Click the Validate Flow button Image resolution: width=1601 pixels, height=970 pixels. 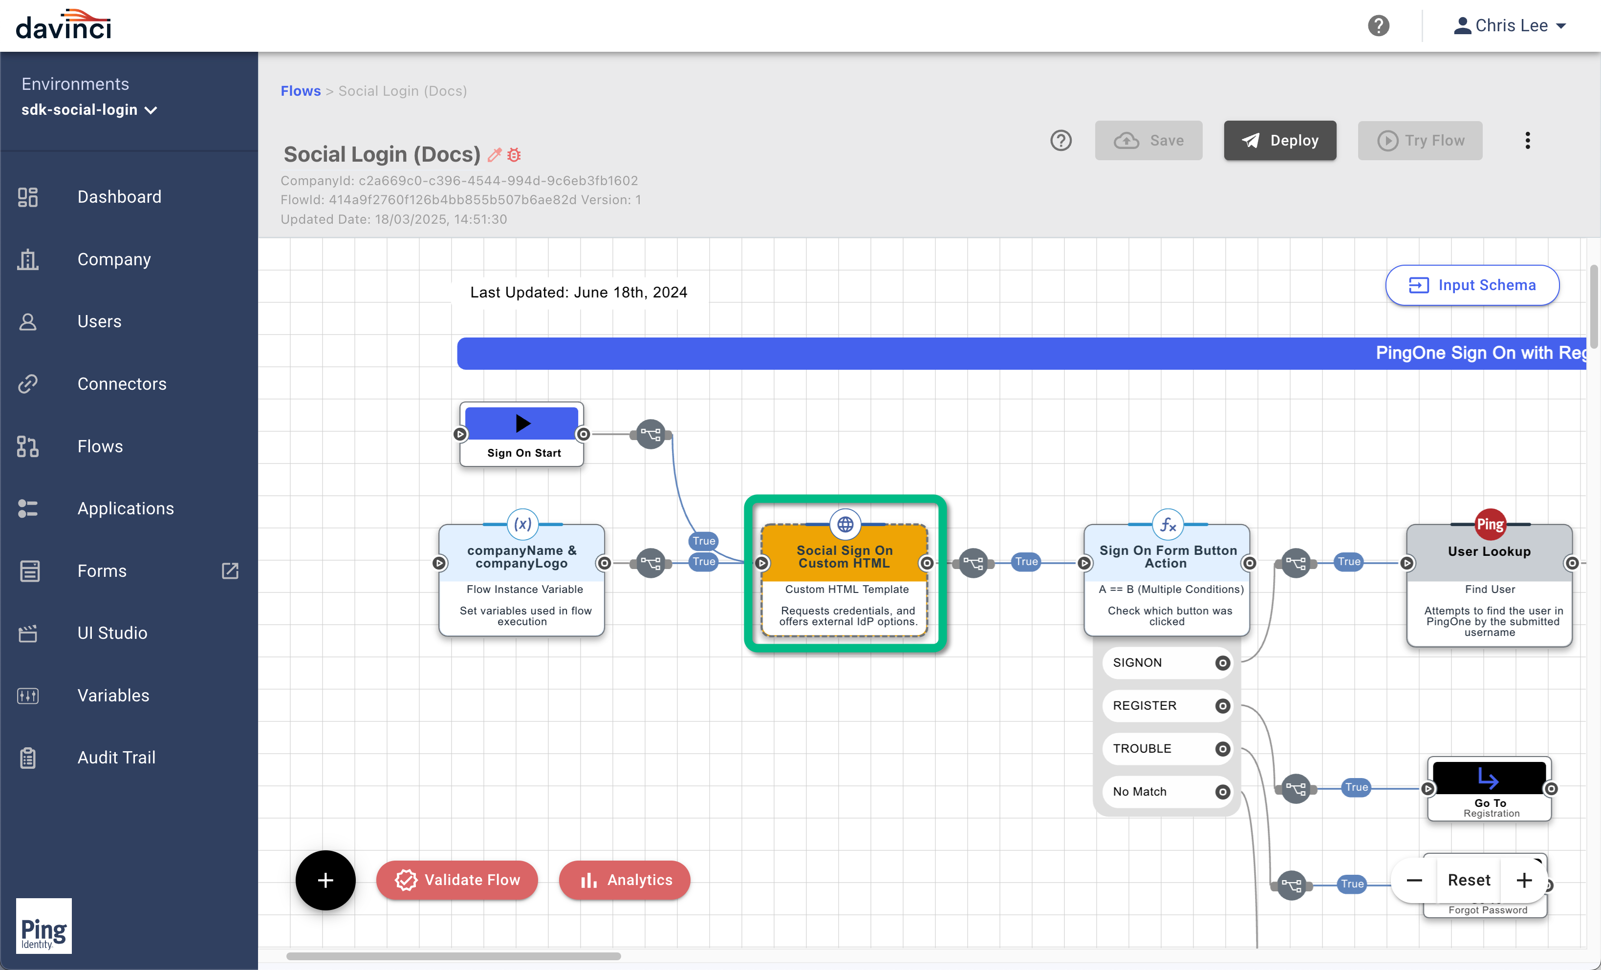pyautogui.click(x=457, y=880)
